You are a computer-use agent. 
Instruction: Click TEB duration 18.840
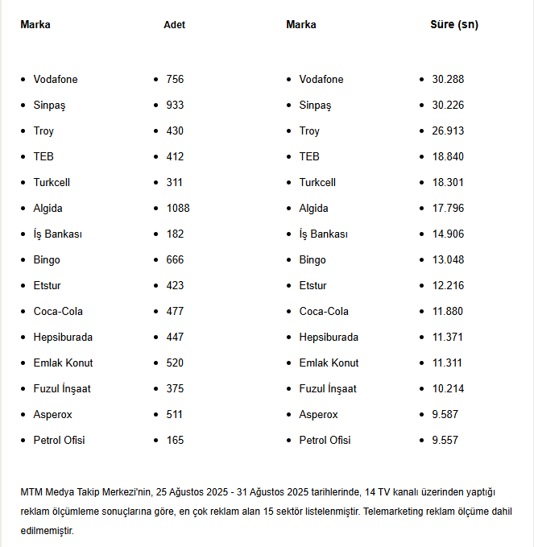[448, 156]
